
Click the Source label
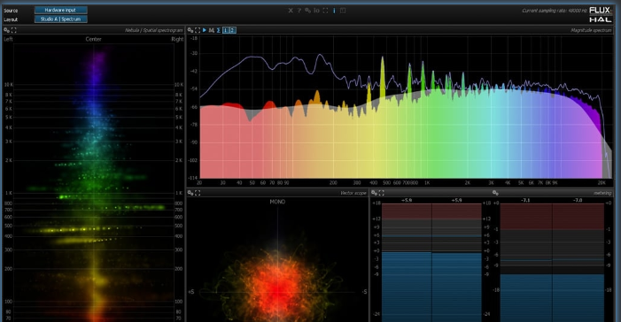[12, 11]
